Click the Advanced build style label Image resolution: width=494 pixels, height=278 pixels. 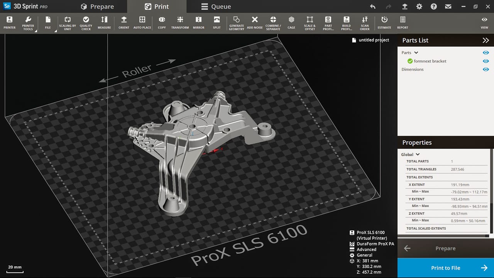click(x=366, y=249)
